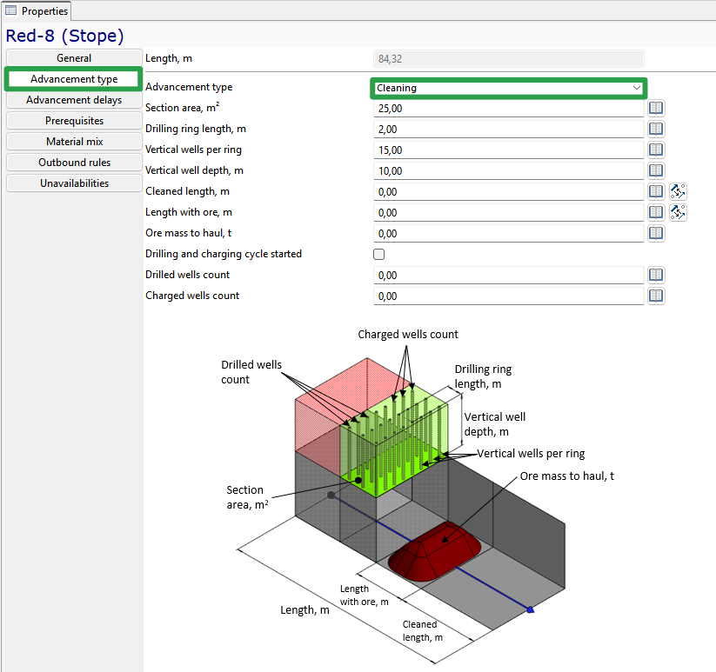Click the 'Vertical wells per ring' diagram label

[531, 454]
